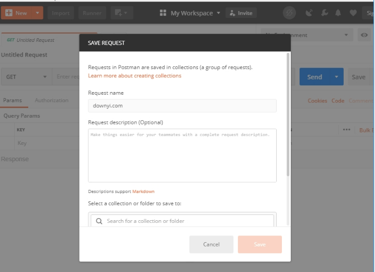Click the workspace grid icon

163,13
